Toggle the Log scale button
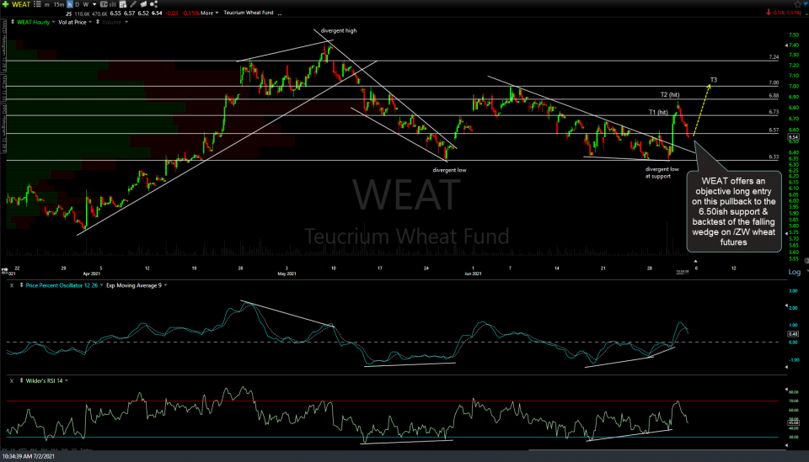This screenshot has height=462, width=809. (793, 273)
